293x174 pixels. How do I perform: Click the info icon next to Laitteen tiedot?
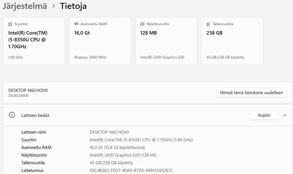(x=12, y=115)
